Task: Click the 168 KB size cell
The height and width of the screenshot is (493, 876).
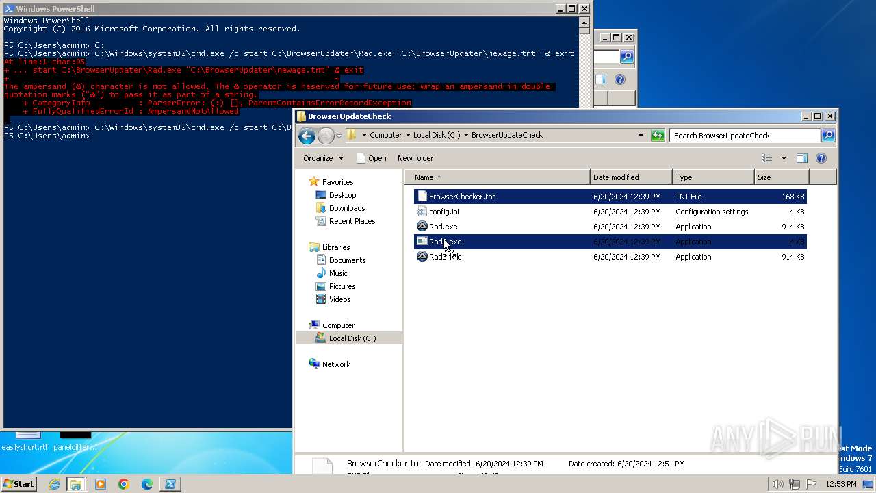Action: coord(793,197)
